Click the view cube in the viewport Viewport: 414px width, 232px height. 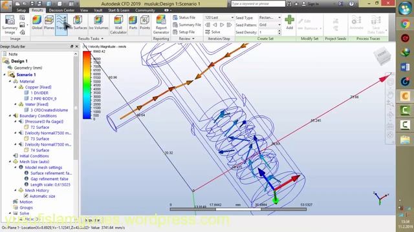coord(382,56)
